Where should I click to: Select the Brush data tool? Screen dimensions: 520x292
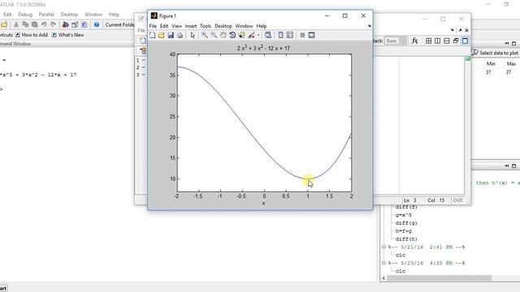[x=251, y=35]
